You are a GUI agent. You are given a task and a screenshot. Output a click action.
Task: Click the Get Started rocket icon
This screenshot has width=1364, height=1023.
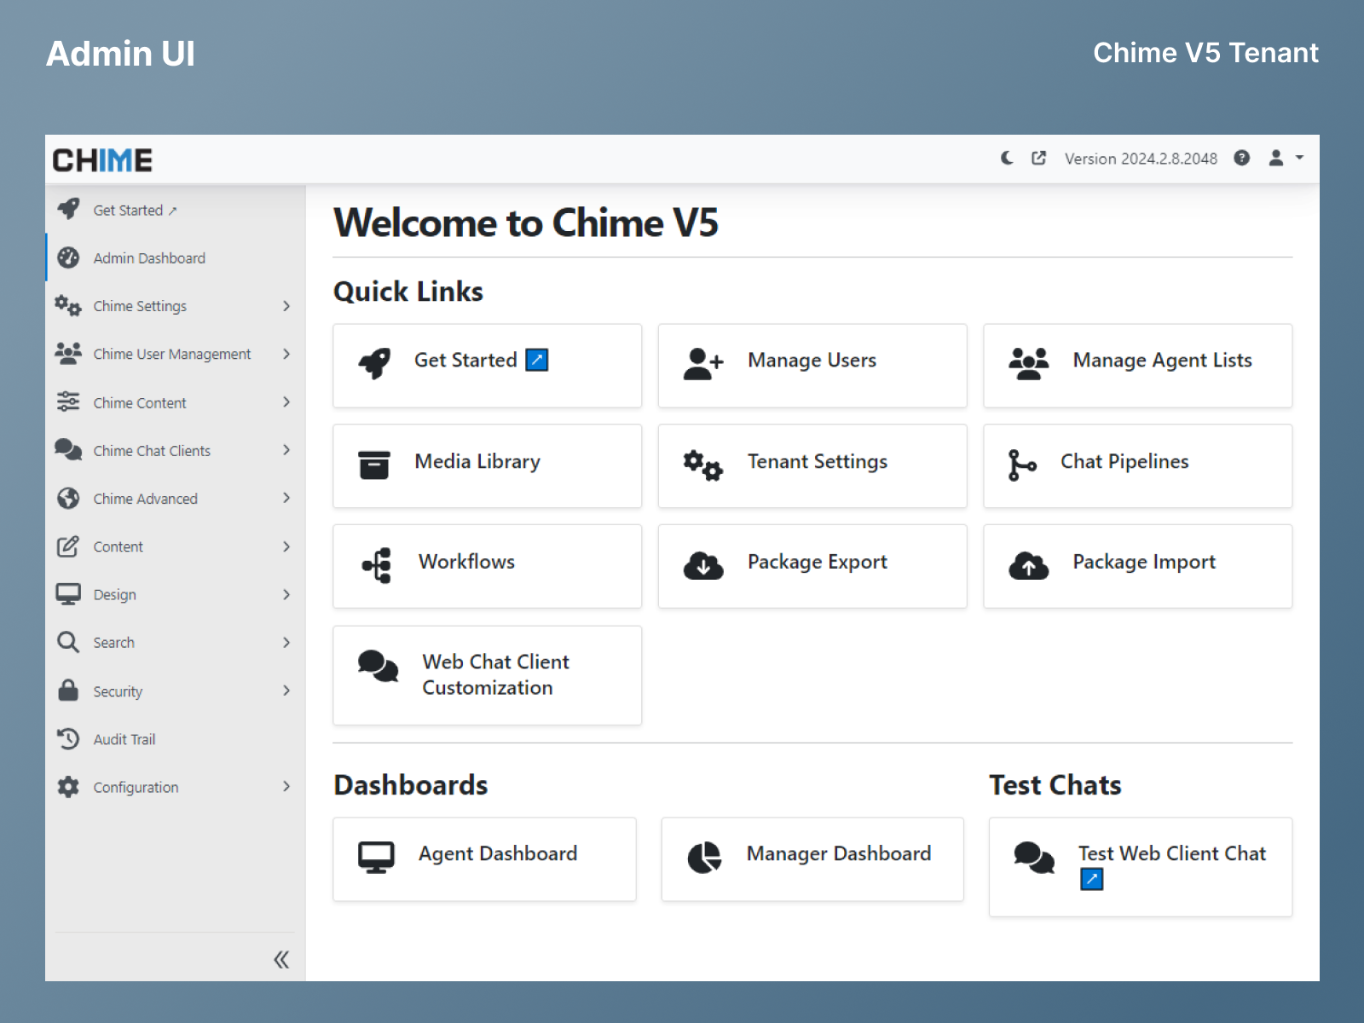click(376, 361)
